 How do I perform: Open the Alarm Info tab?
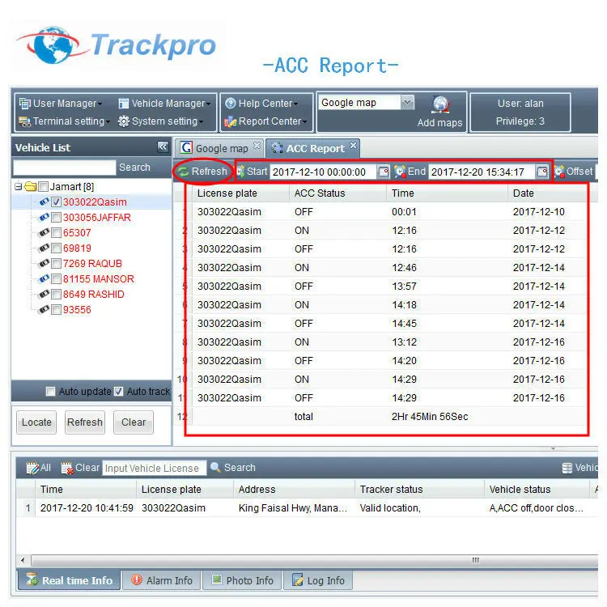(x=162, y=580)
